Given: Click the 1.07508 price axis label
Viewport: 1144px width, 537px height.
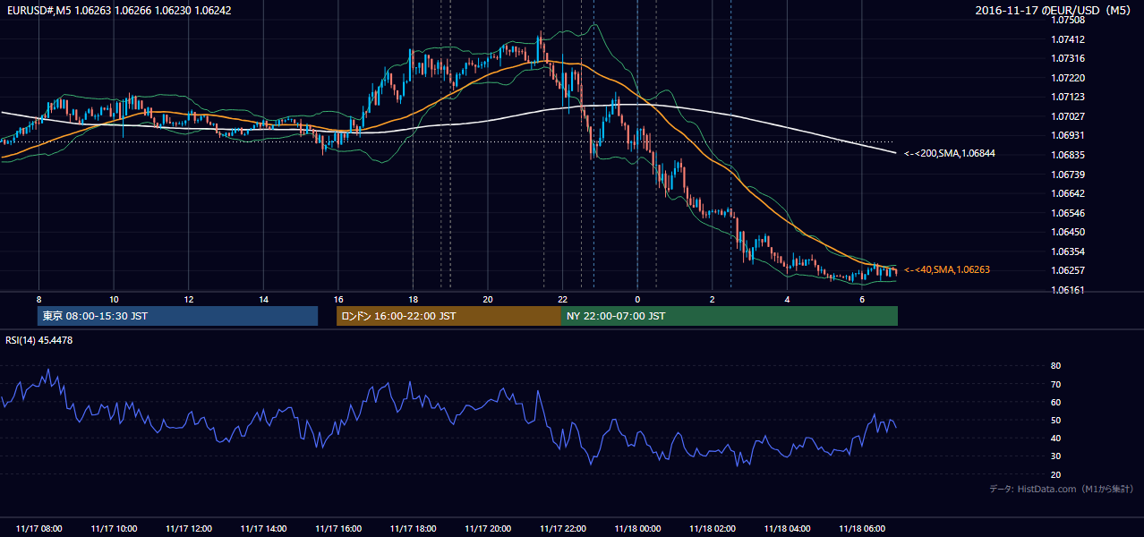Looking at the screenshot, I should (1067, 20).
